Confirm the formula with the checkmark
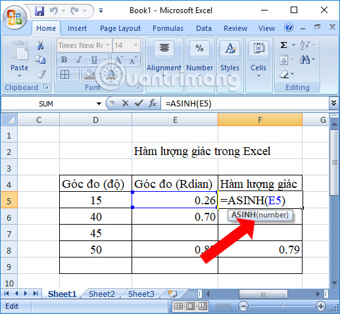The height and width of the screenshot is (314, 340). (x=139, y=103)
